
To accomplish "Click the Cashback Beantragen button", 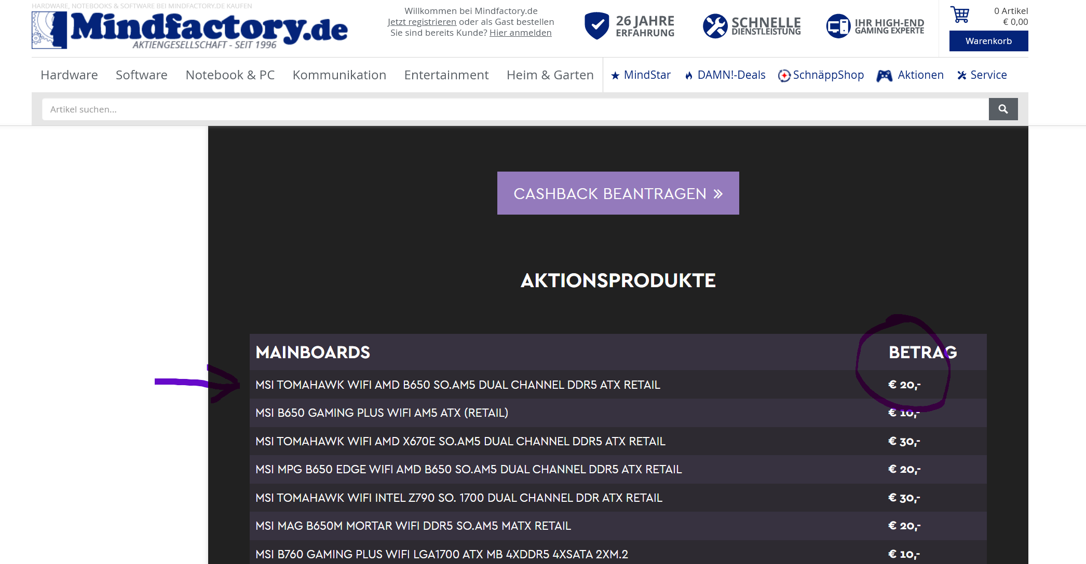I will click(x=618, y=193).
